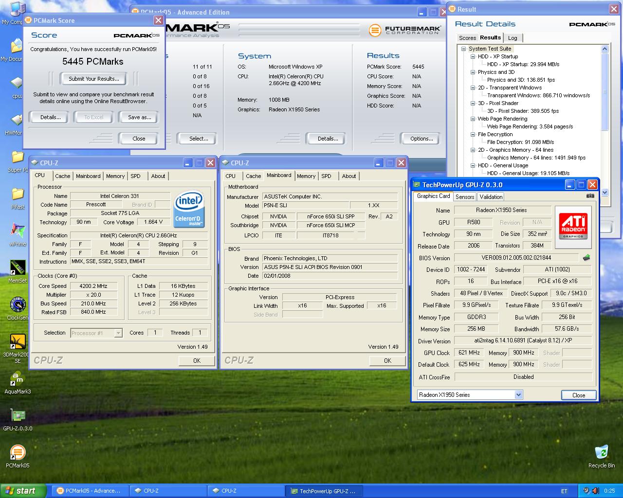Collapse Web Page Rendering node
623x498 pixels.
coord(473,119)
